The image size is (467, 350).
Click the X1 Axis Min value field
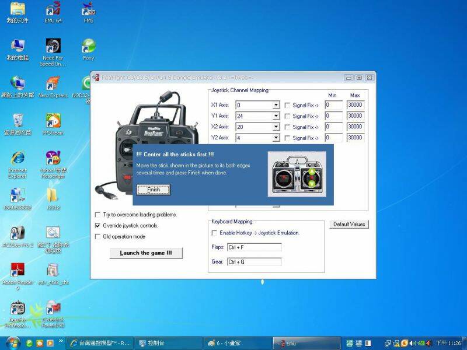click(x=334, y=105)
